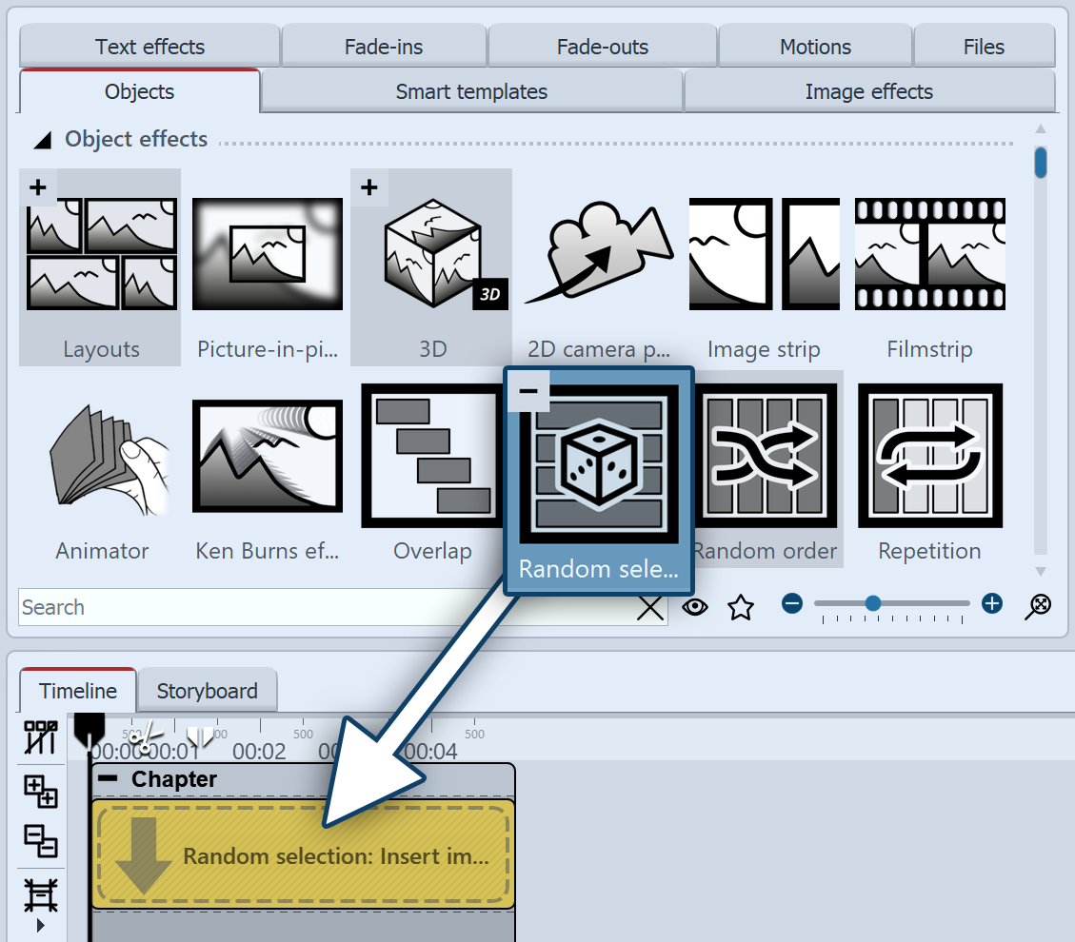Image resolution: width=1075 pixels, height=942 pixels.
Task: Select the Repetition effect icon
Action: 929,457
